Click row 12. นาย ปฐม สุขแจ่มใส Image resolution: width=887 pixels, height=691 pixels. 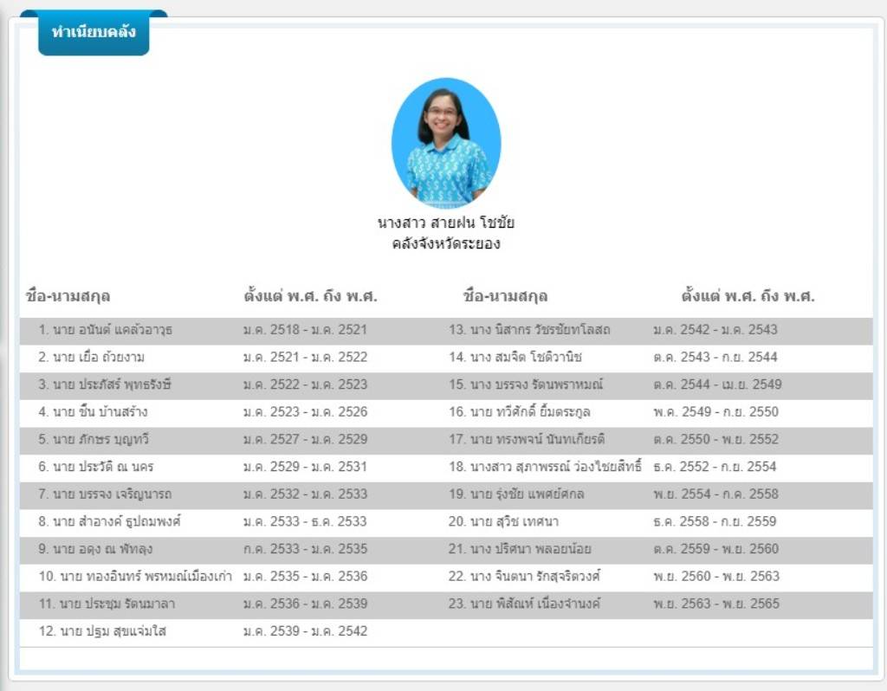pyautogui.click(x=102, y=631)
